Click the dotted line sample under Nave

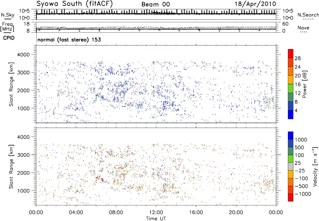point(303,32)
